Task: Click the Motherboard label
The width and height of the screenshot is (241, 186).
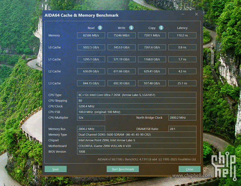Action: pyautogui.click(x=58, y=146)
